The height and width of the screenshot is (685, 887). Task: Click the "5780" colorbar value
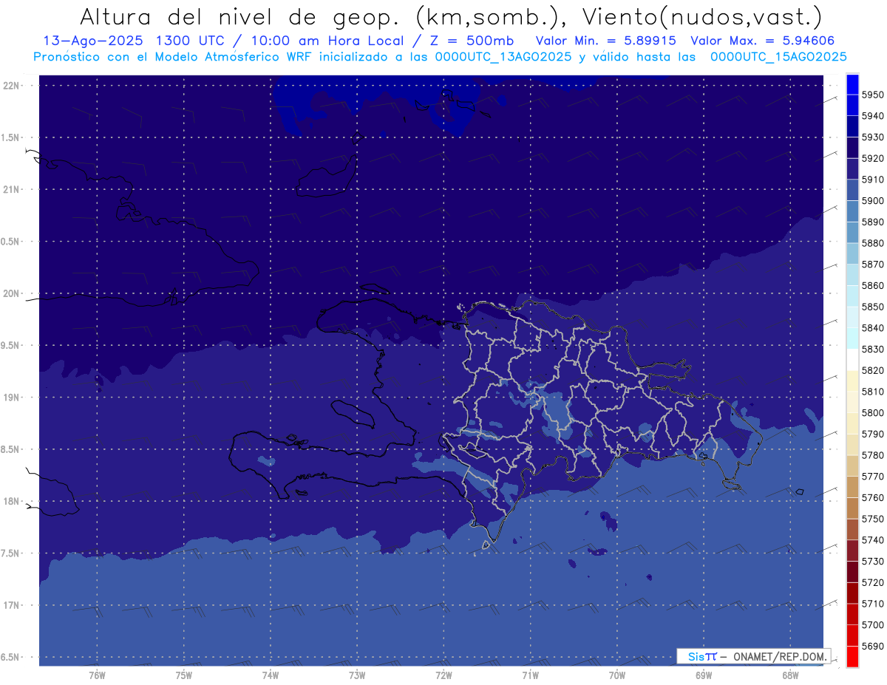pos(873,455)
